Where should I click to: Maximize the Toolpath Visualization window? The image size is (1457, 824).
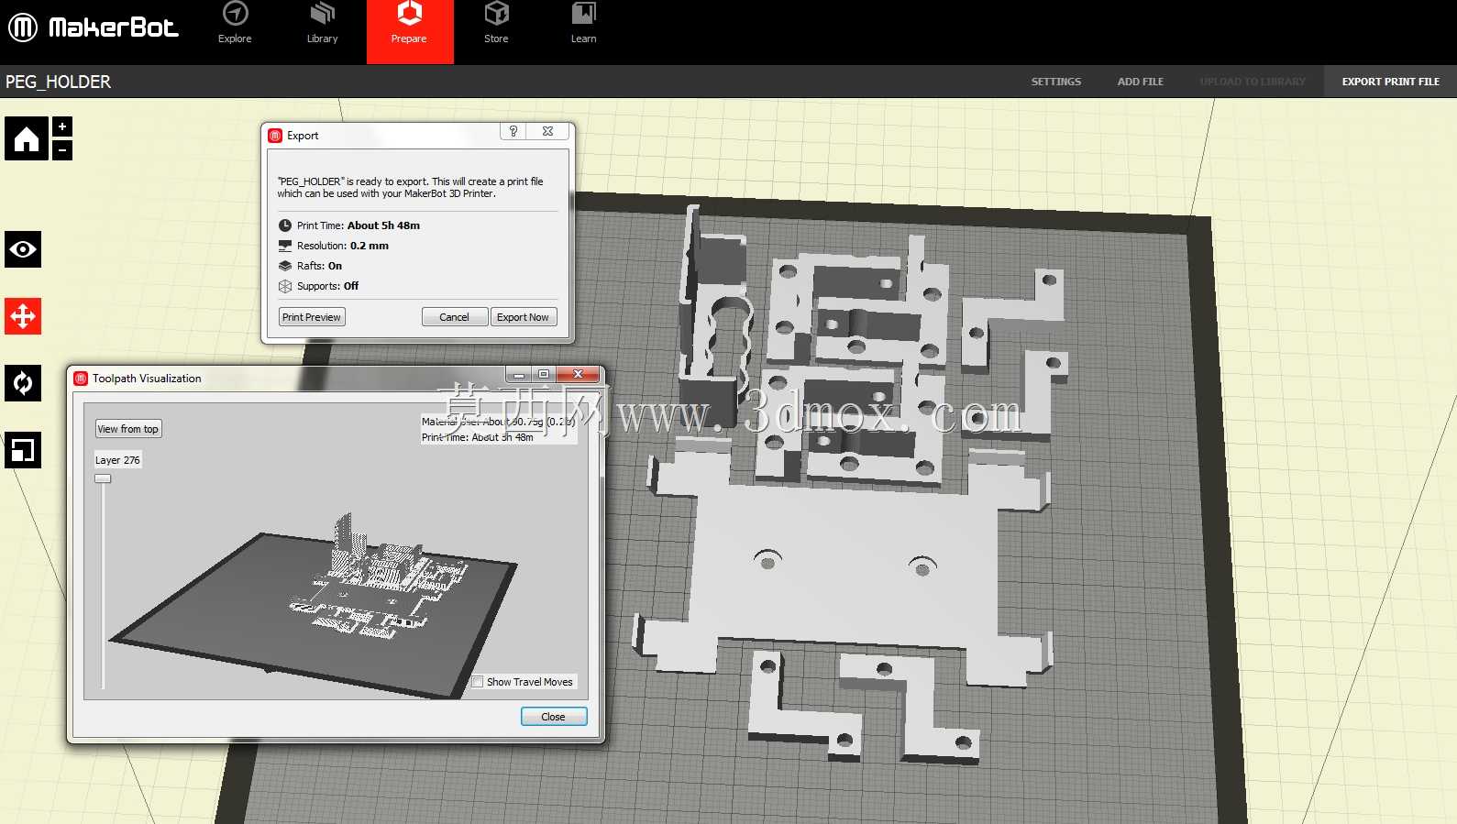[x=544, y=374]
